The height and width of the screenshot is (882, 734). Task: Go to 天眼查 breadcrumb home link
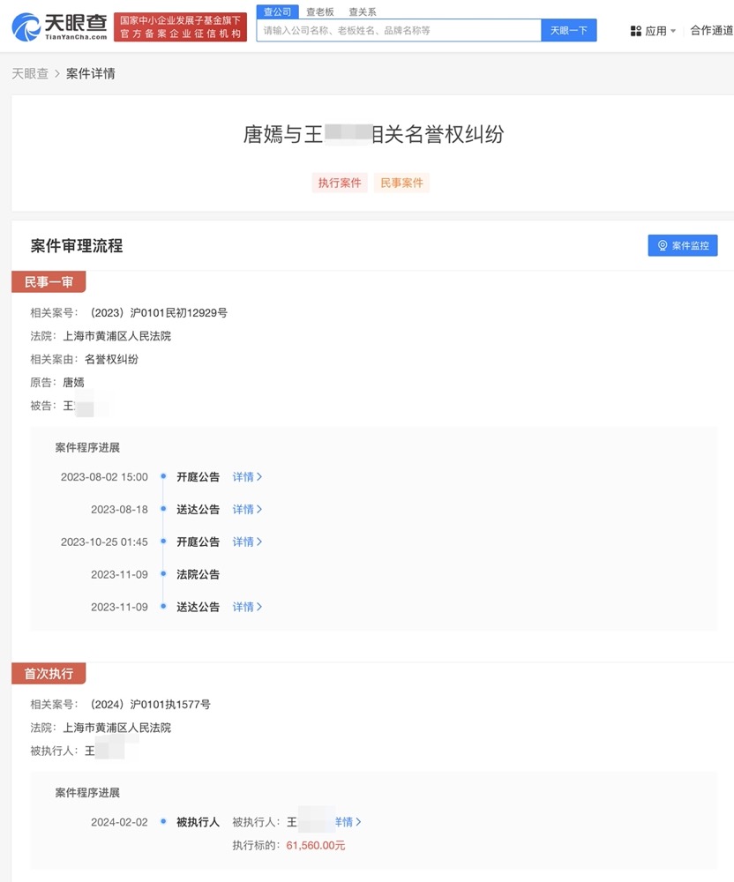coord(30,73)
